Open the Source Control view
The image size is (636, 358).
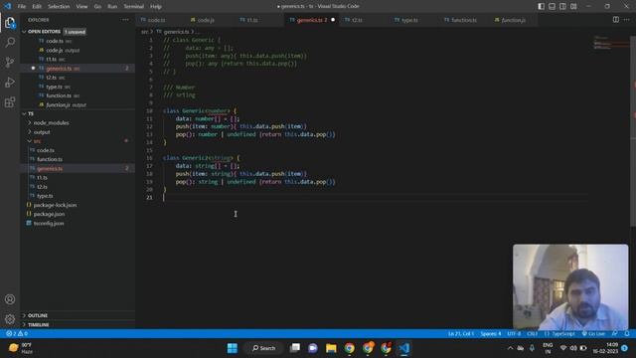10,62
